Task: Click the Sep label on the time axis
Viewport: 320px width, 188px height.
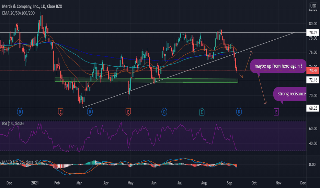Action: click(230, 183)
